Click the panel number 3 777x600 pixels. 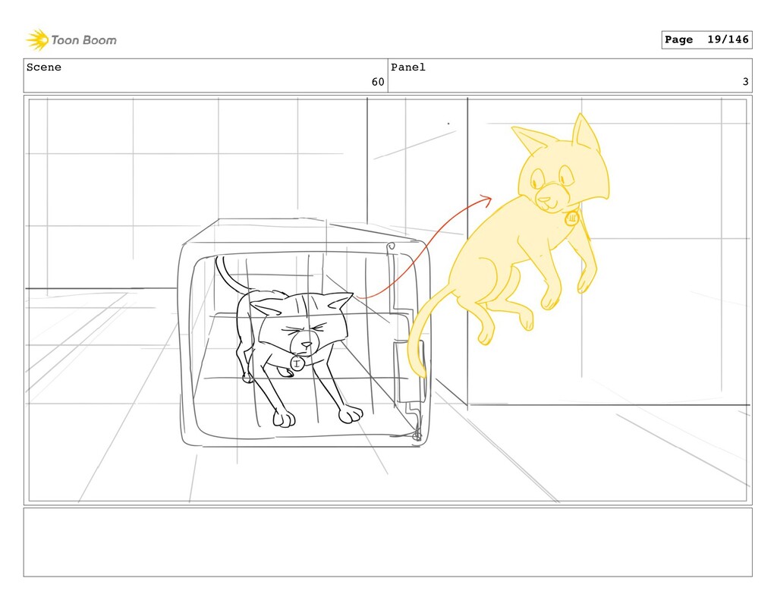coord(745,82)
